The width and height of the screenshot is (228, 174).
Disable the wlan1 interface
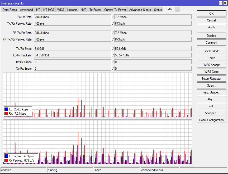(x=211, y=36)
